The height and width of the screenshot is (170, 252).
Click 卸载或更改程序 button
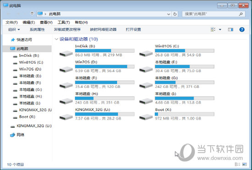pyautogui.click(x=67, y=30)
